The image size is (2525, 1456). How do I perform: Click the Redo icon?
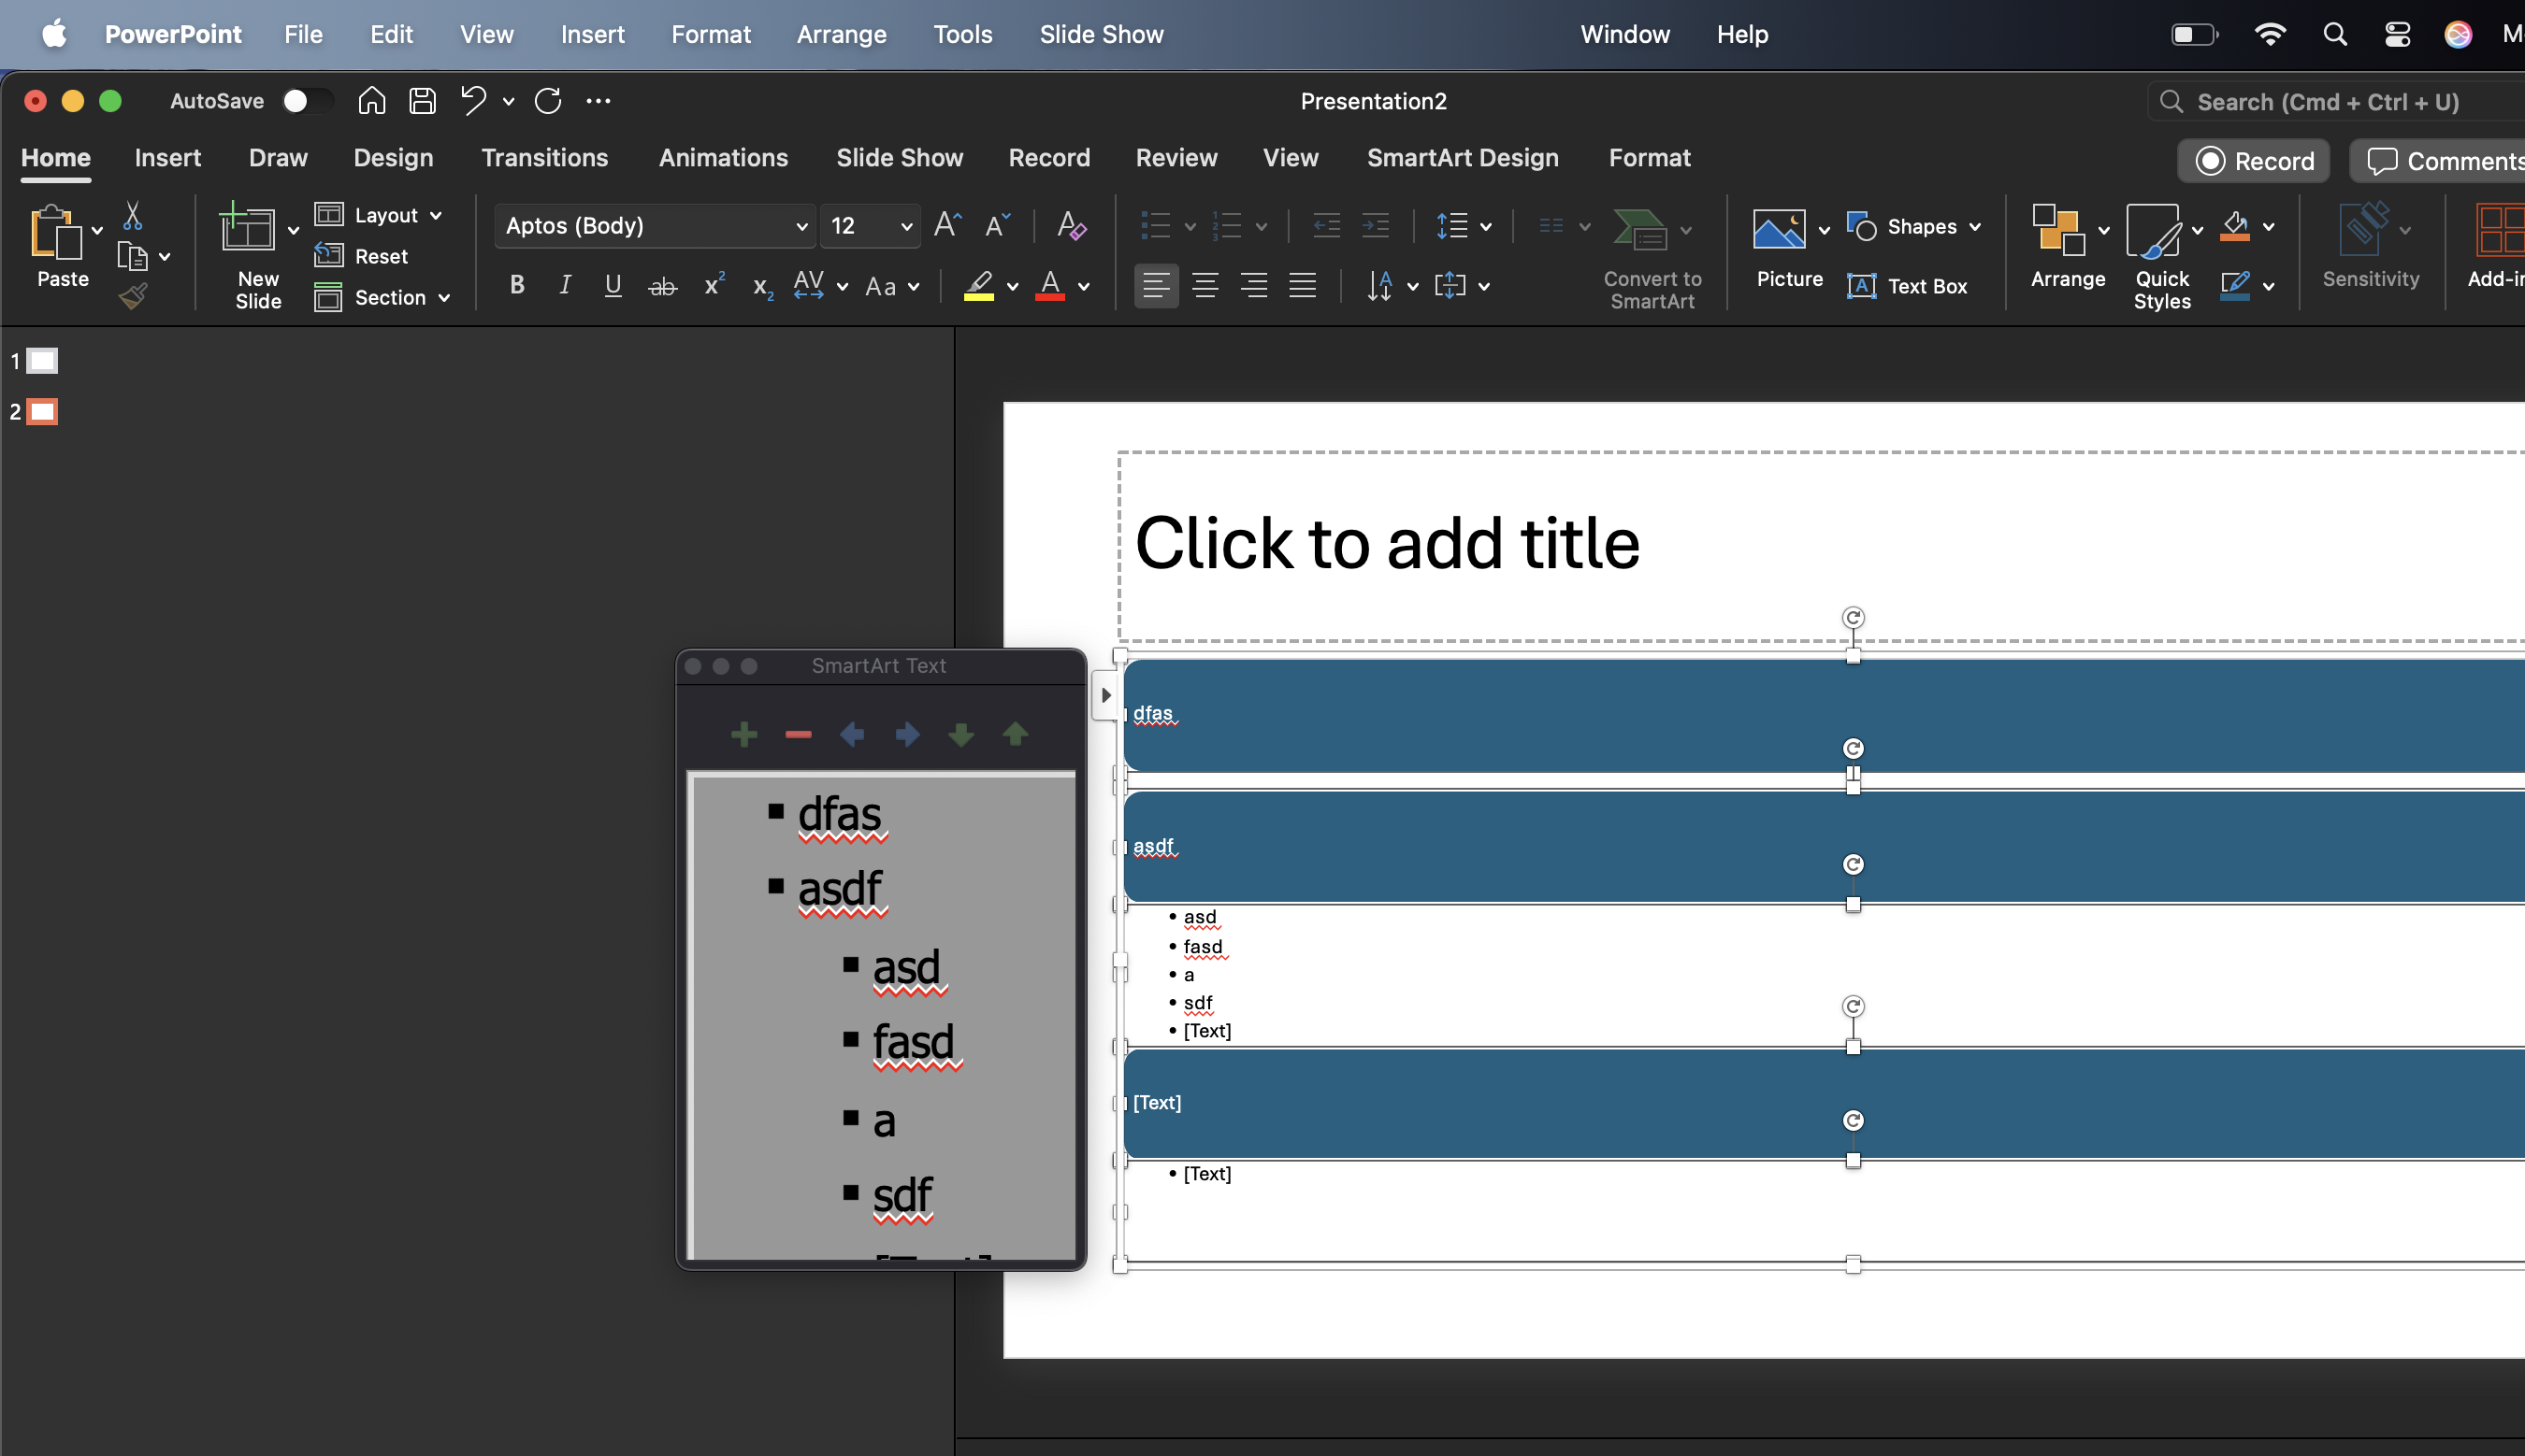click(548, 101)
